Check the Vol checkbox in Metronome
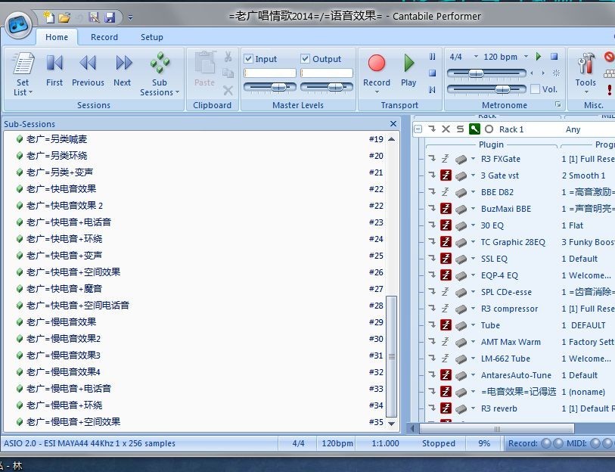 click(x=535, y=88)
